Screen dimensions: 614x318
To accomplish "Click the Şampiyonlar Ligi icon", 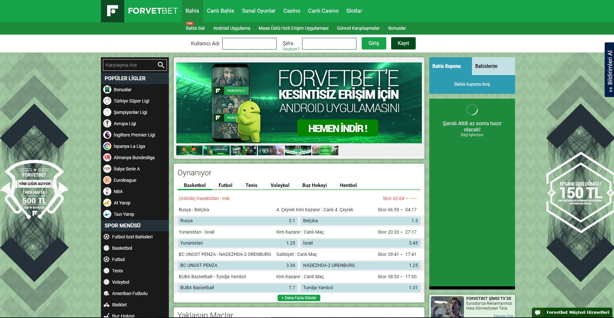I will click(107, 112).
